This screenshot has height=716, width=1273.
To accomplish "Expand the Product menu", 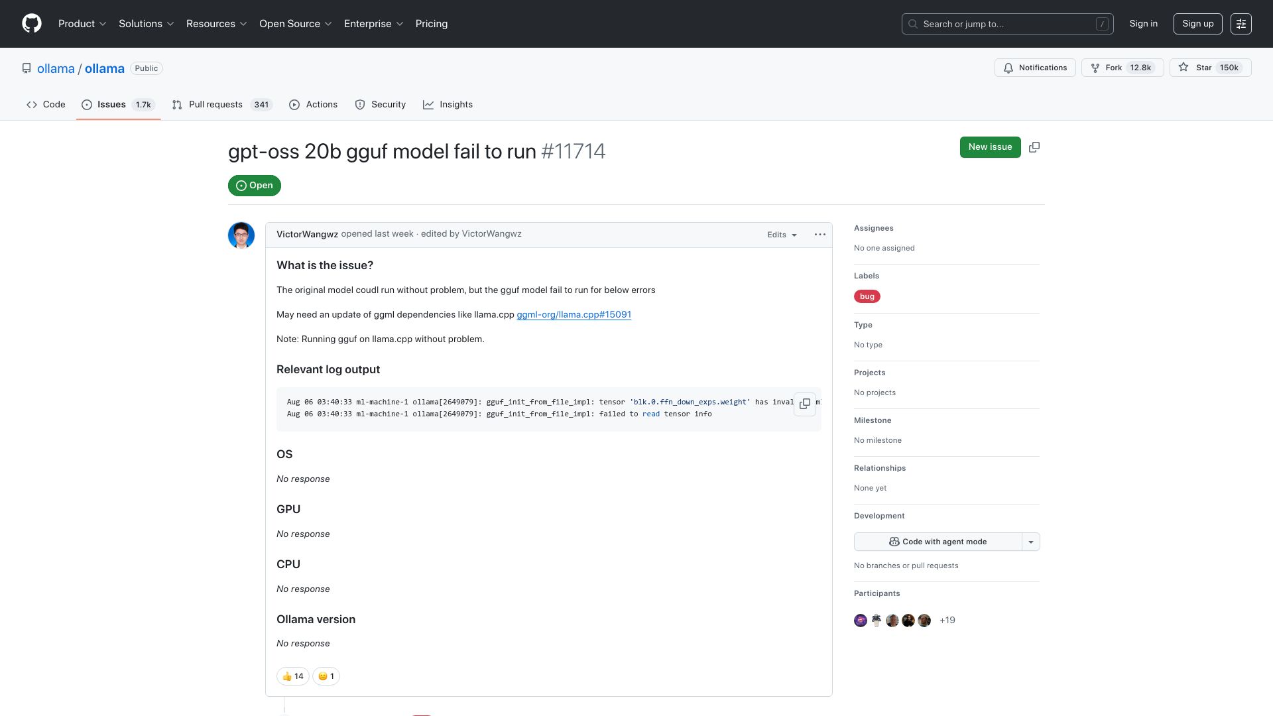I will point(82,24).
